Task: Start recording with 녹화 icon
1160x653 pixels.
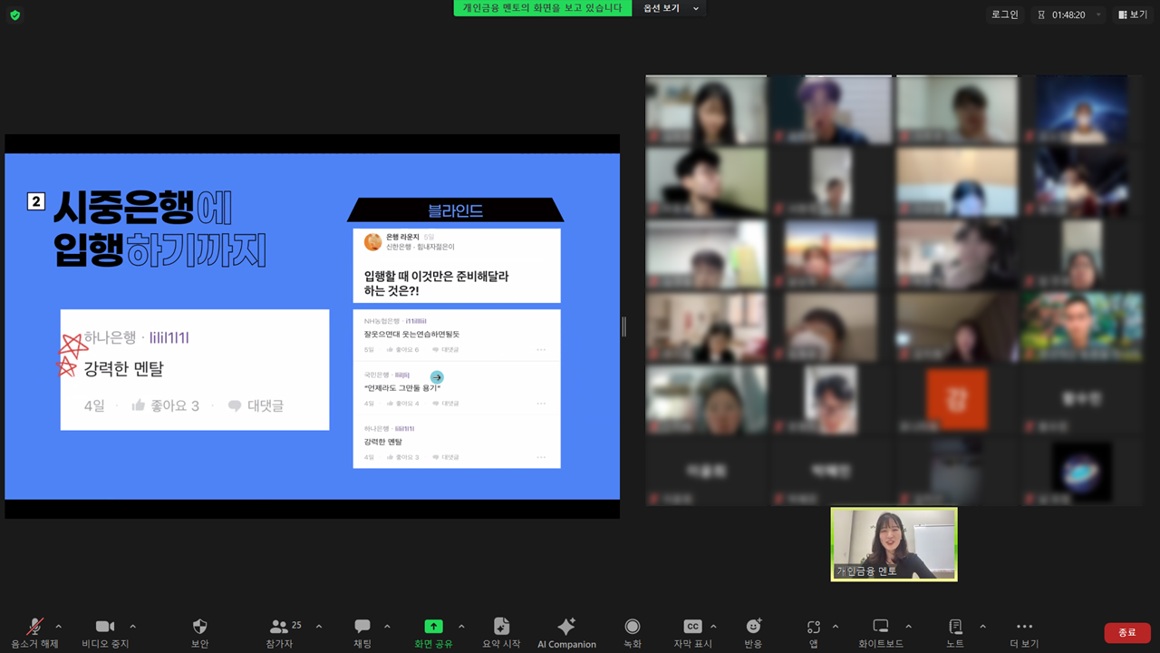Action: pos(633,627)
